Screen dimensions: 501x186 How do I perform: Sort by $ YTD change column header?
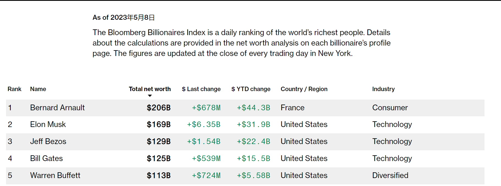[251, 89]
